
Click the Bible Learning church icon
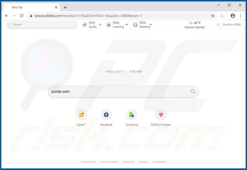[109, 25]
